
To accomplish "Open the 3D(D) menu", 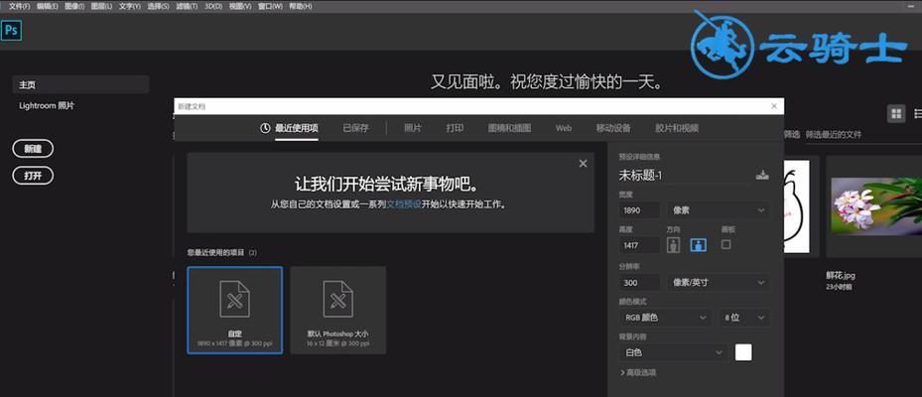I will tap(212, 6).
